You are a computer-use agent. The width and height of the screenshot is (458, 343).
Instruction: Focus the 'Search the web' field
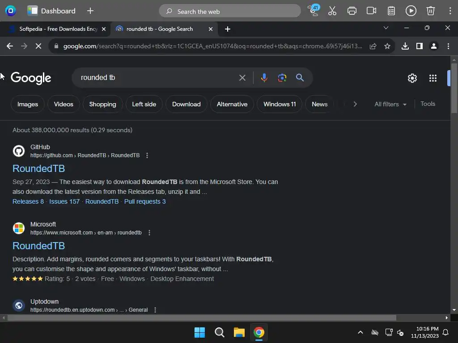tap(230, 11)
